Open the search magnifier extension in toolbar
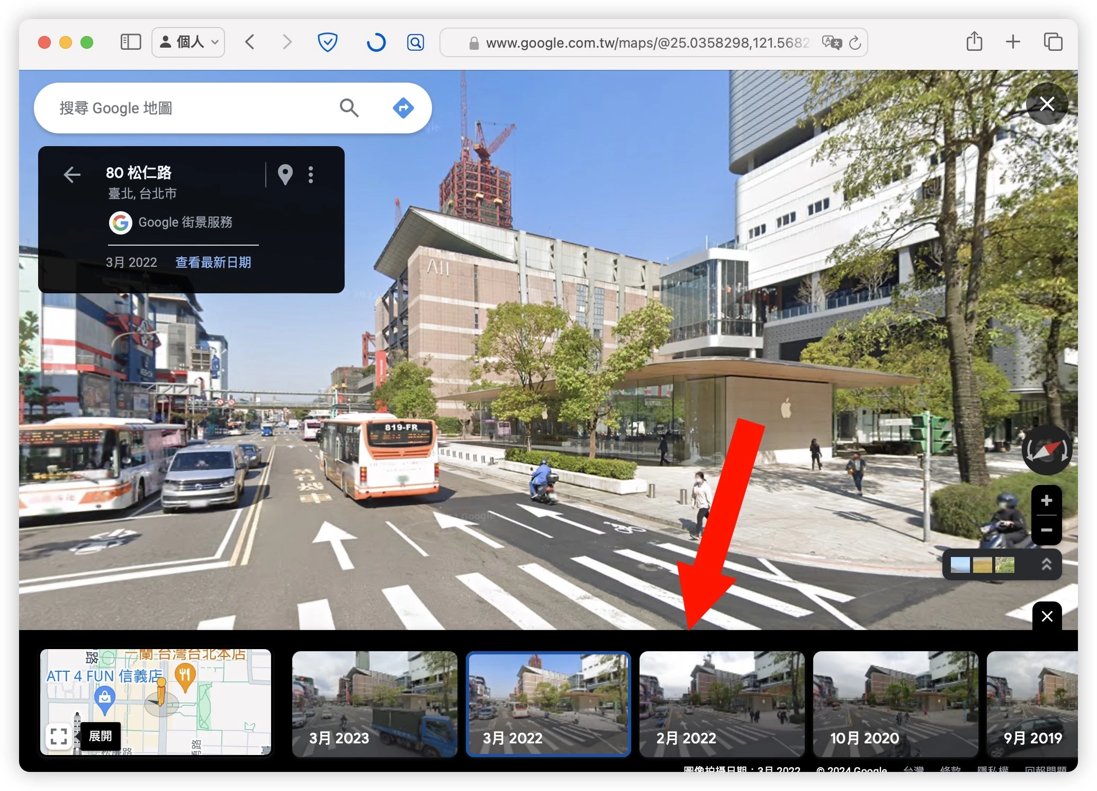 point(416,42)
